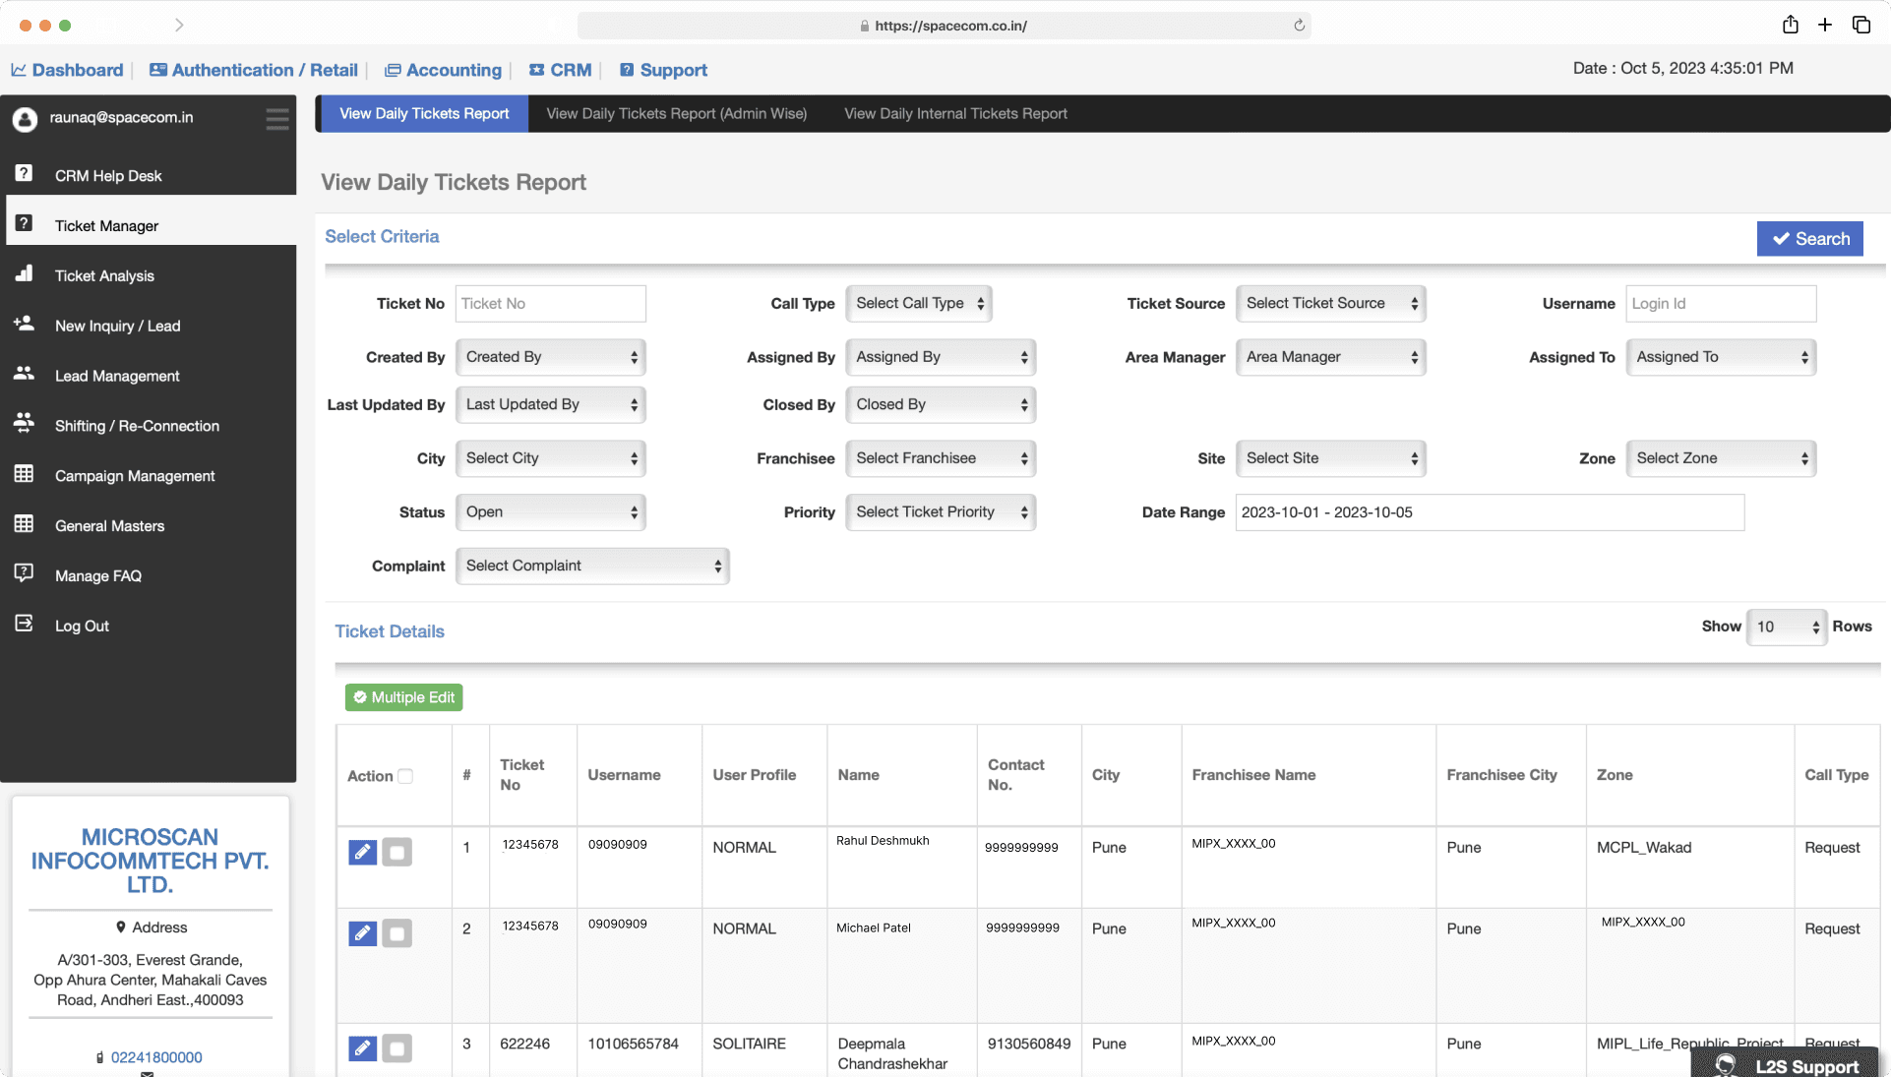Screen dimensions: 1891x1077
Task: Check the selection box for ticket row 1
Action: 397,852
